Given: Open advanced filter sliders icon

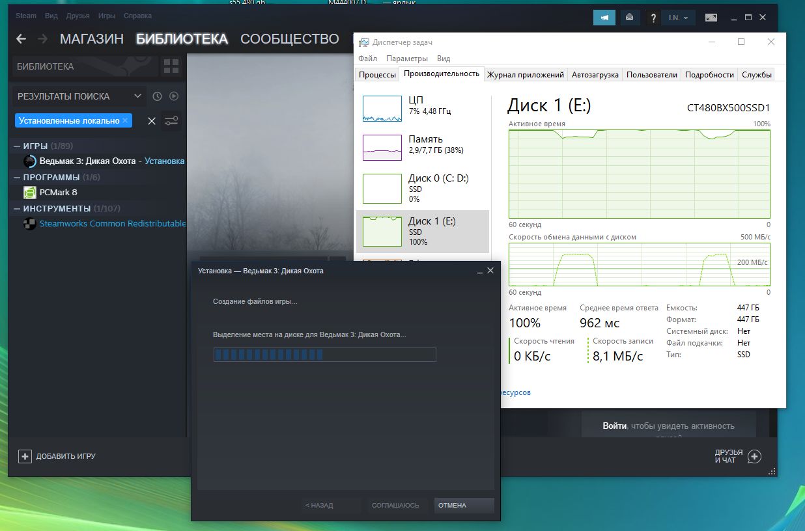Looking at the screenshot, I should tap(171, 121).
